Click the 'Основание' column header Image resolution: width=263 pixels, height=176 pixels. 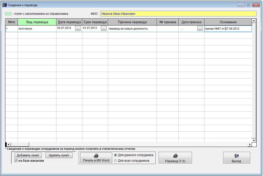(228, 22)
